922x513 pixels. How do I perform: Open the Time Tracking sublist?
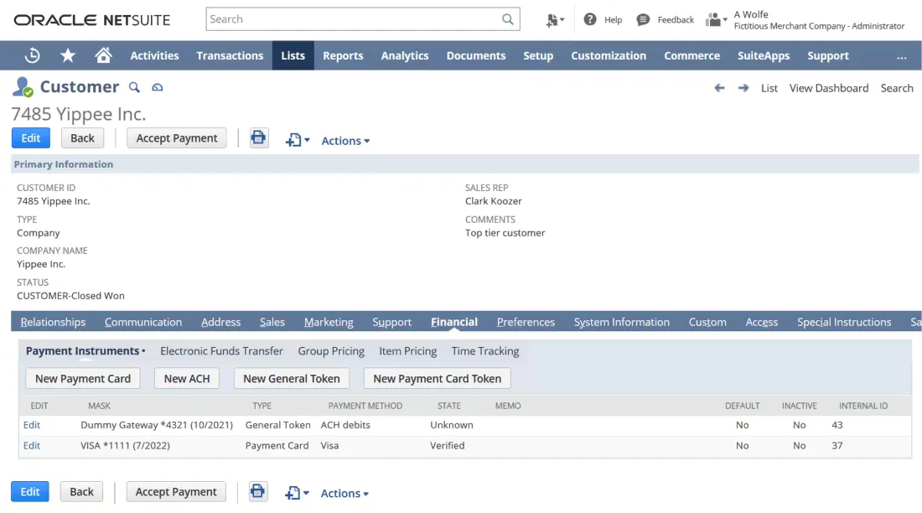point(485,351)
